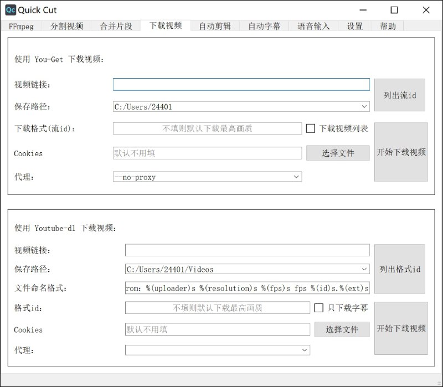Open the 设置 tab
The height and width of the screenshot is (387, 443).
coord(355,26)
